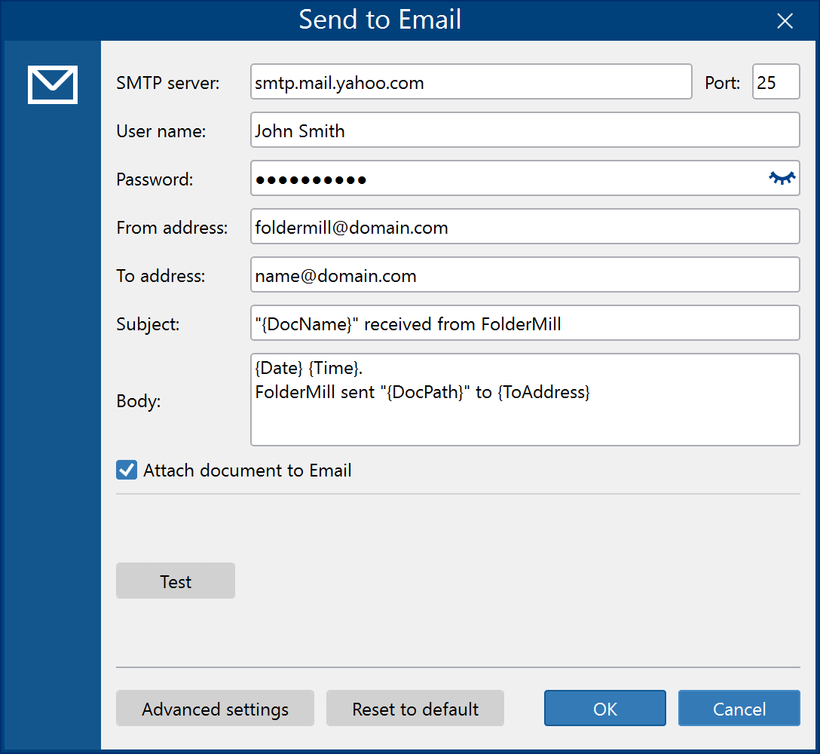Image resolution: width=820 pixels, height=754 pixels.
Task: Select the User name field
Action: tap(525, 130)
